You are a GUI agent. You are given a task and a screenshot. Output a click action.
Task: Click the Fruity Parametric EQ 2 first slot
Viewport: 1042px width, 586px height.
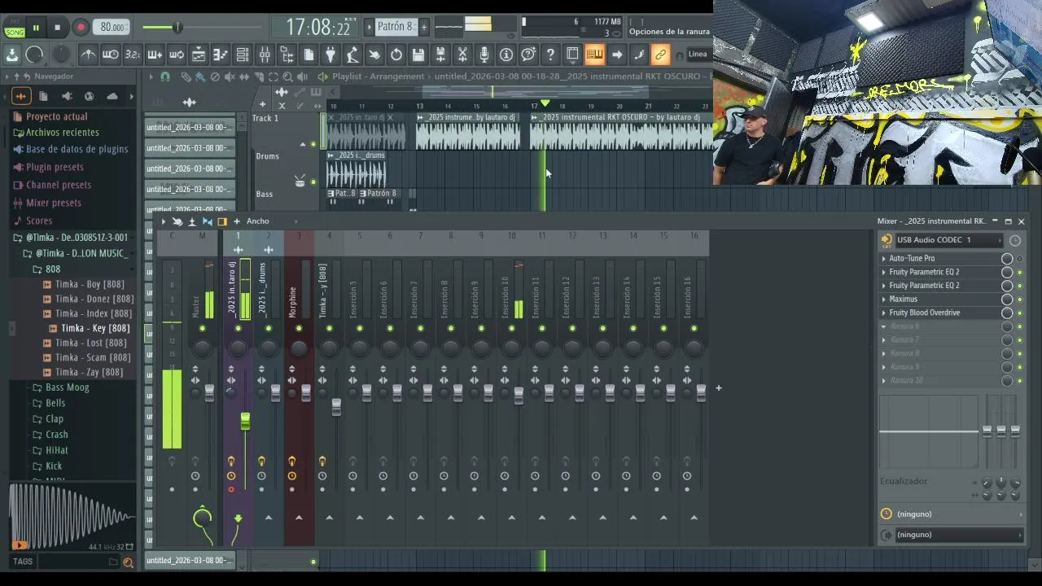click(x=924, y=272)
